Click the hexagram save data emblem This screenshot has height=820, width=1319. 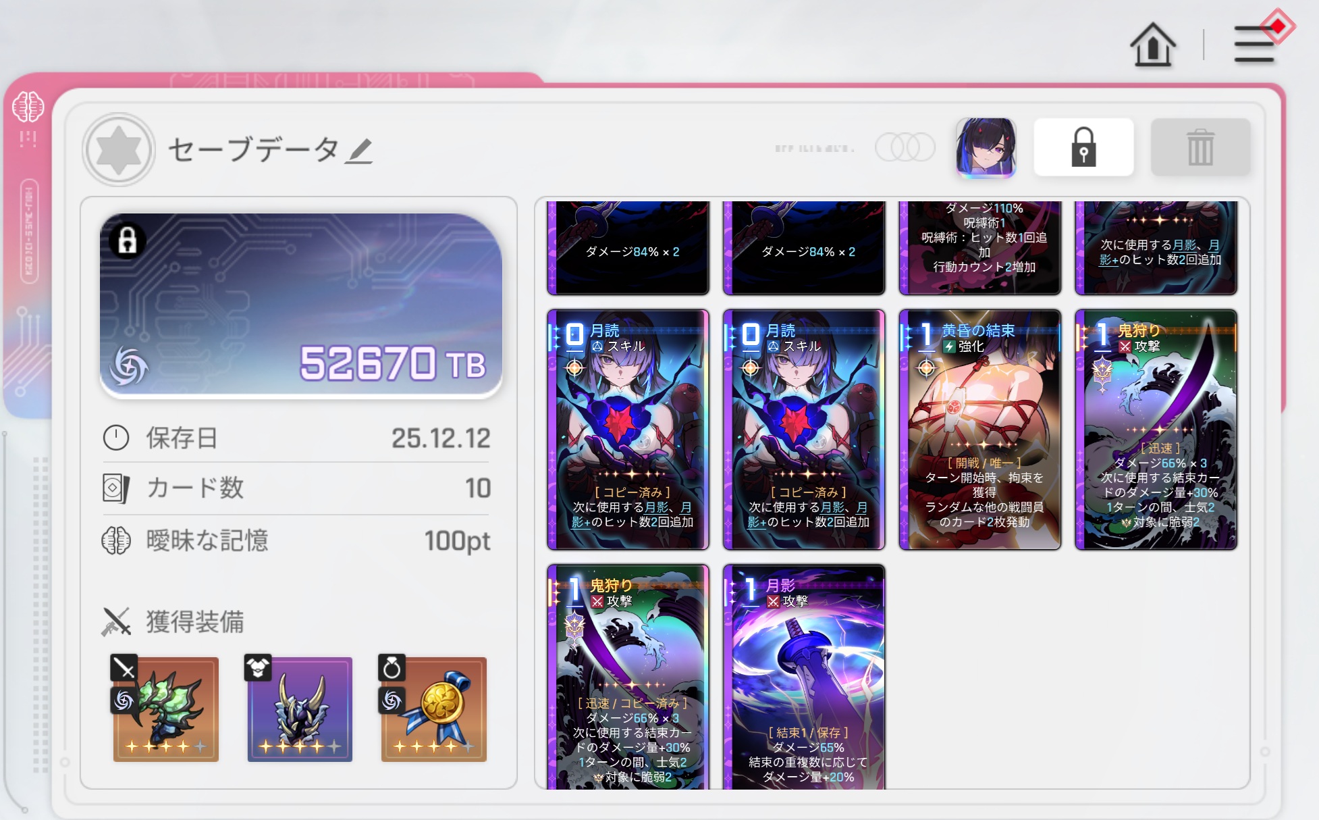[119, 149]
